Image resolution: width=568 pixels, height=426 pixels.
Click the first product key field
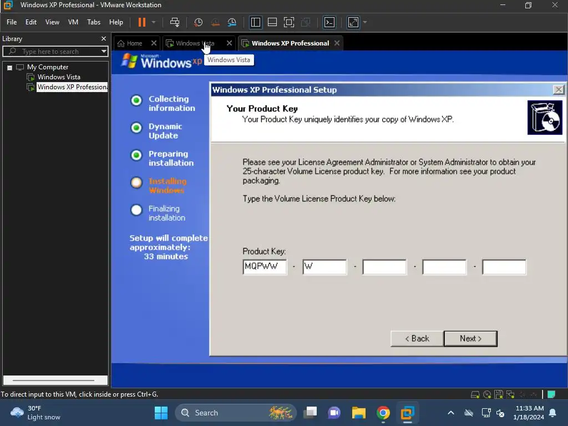tap(265, 267)
